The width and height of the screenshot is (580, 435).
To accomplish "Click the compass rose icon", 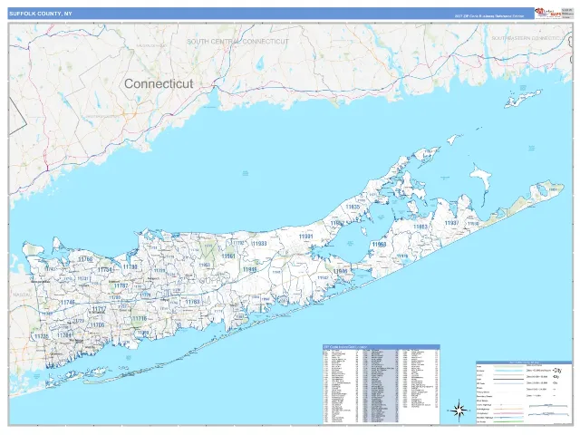I will click(459, 411).
